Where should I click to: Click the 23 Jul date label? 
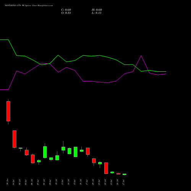pyautogui.click(x=111, y=182)
